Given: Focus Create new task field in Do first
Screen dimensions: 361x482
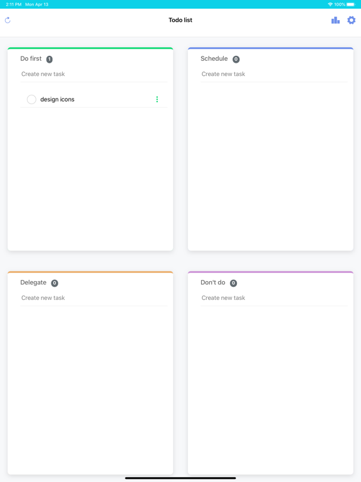Looking at the screenshot, I should [x=93, y=74].
